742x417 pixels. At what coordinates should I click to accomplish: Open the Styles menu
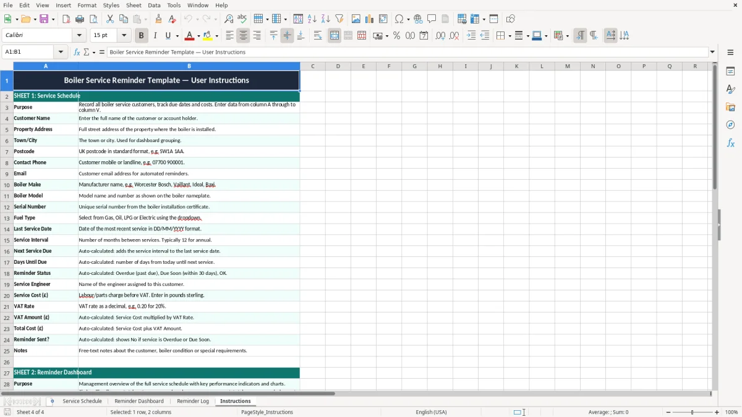click(x=111, y=5)
